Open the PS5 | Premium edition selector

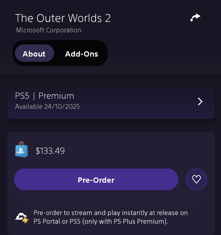[111, 102]
